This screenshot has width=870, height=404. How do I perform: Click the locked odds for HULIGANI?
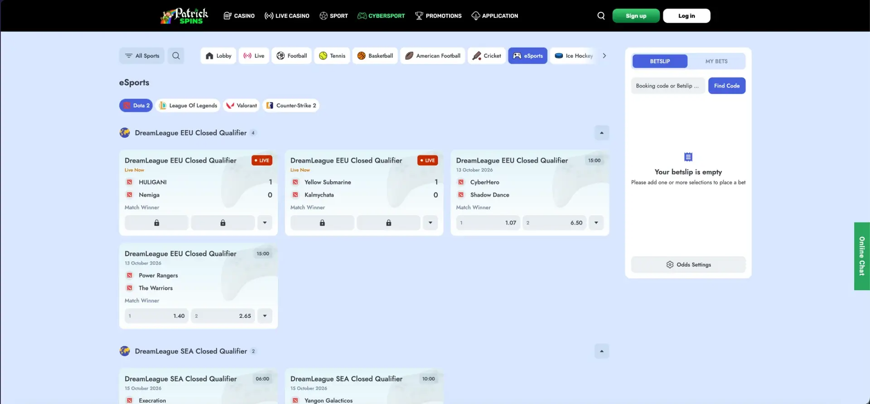click(x=156, y=223)
